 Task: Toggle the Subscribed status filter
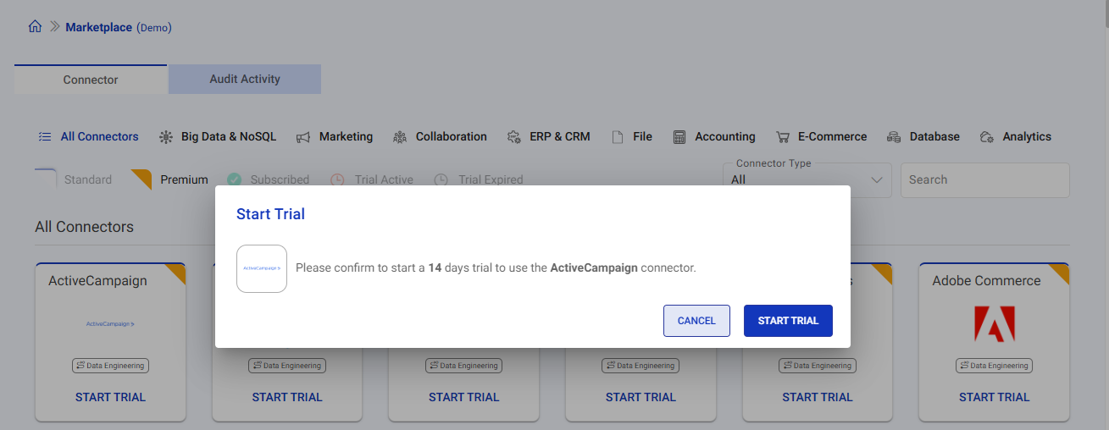point(268,179)
